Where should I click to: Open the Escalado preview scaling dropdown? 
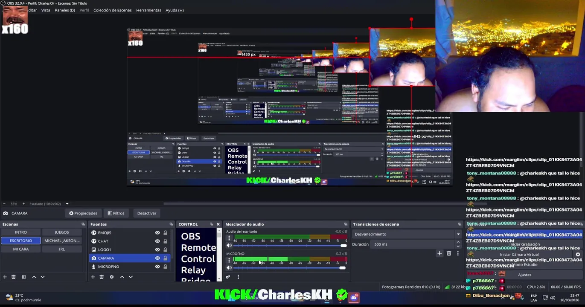click(x=67, y=204)
